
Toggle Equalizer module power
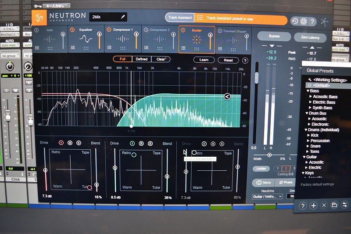tap(72, 29)
